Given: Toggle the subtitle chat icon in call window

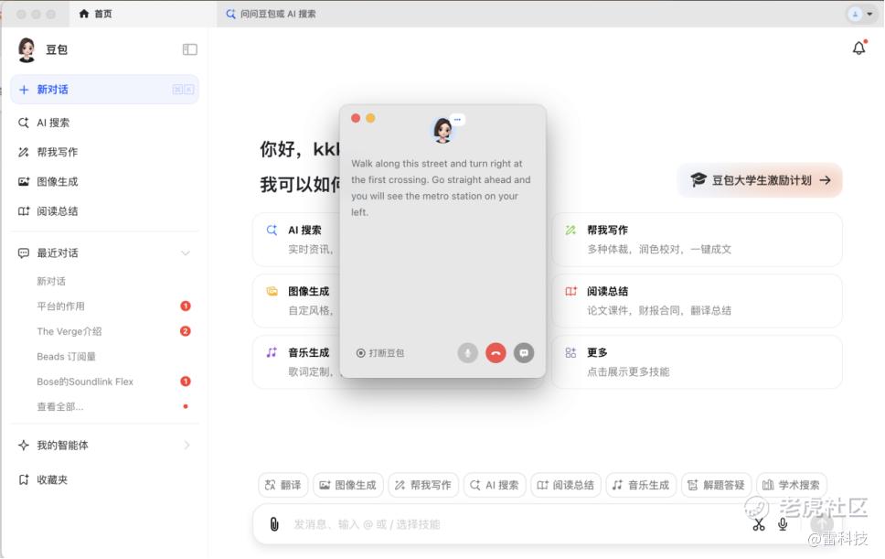Looking at the screenshot, I should [x=524, y=353].
